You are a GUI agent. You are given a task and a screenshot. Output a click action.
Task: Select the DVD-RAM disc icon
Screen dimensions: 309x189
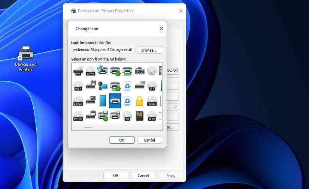click(78, 101)
